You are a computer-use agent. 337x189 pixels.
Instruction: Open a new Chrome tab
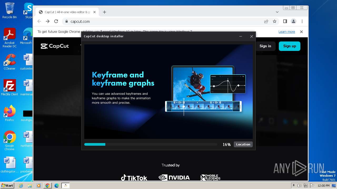(x=105, y=12)
